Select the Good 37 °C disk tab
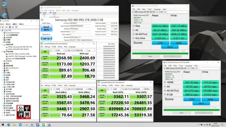Screen dimensions: 226x127 54,14
